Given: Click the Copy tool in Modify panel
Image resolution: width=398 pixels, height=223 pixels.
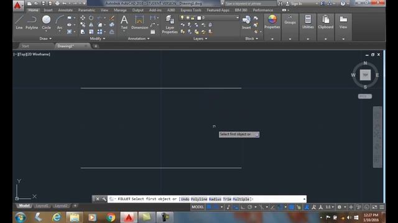Looking at the screenshot, I should point(83,25).
